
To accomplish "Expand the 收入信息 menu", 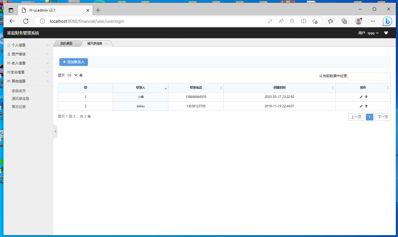I will pos(28,63).
